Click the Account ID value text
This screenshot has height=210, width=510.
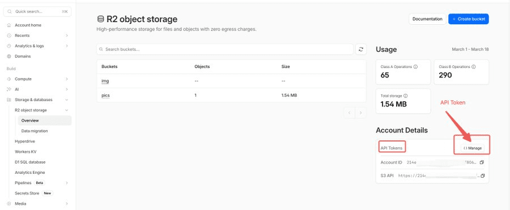441,162
